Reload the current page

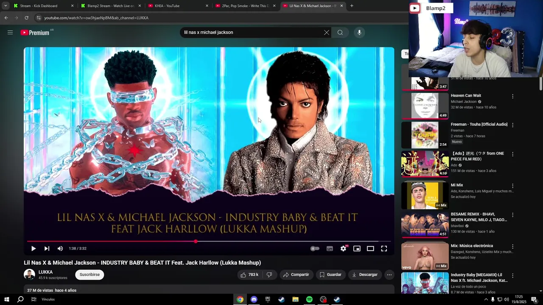click(x=26, y=18)
